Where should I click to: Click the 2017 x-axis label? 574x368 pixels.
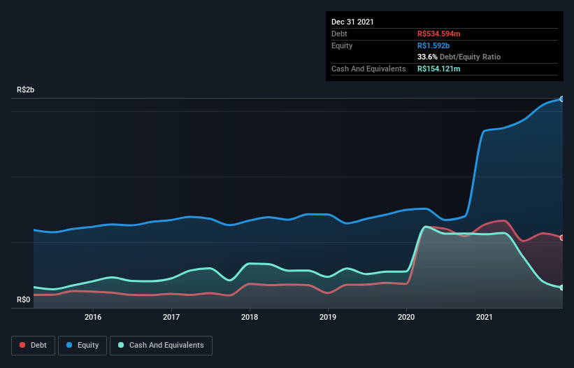(171, 317)
